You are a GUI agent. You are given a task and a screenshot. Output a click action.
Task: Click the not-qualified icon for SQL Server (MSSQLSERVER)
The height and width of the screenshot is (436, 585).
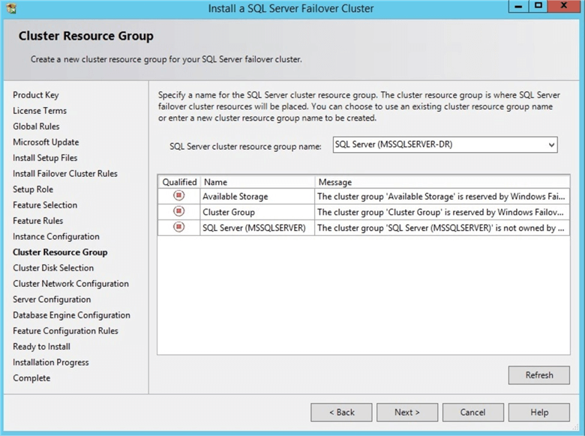click(179, 227)
